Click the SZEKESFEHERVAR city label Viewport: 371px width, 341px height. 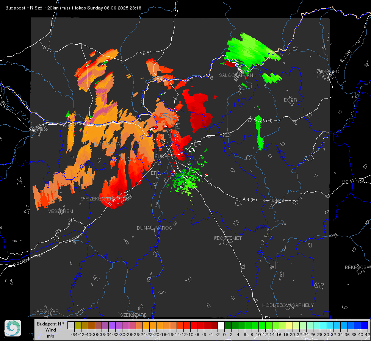pyautogui.click(x=107, y=199)
